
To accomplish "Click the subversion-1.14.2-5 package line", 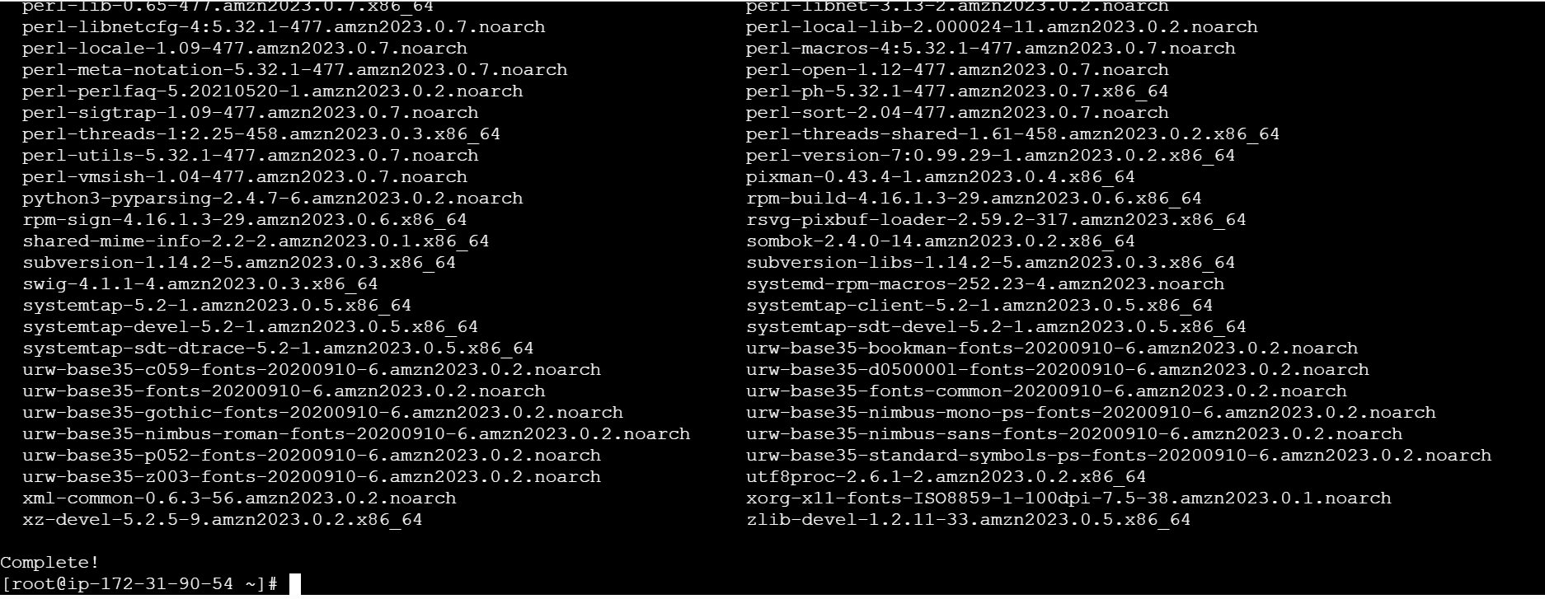I will 239,263.
